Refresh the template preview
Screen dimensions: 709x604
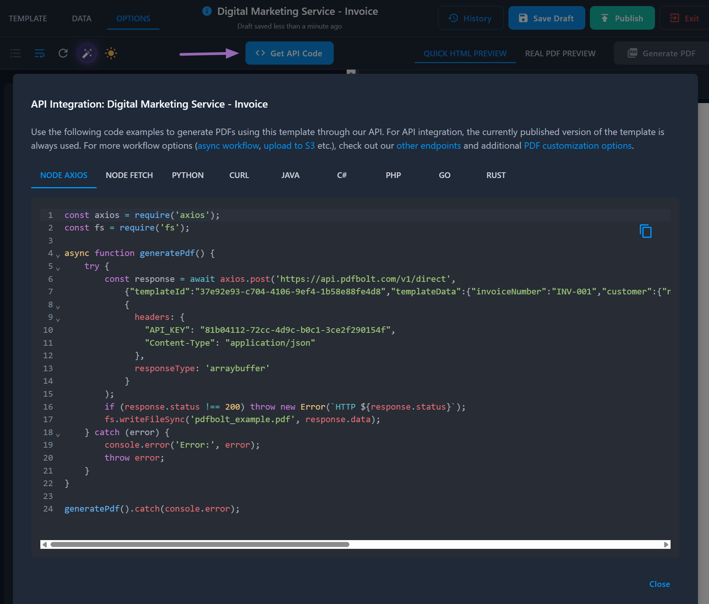(x=63, y=53)
